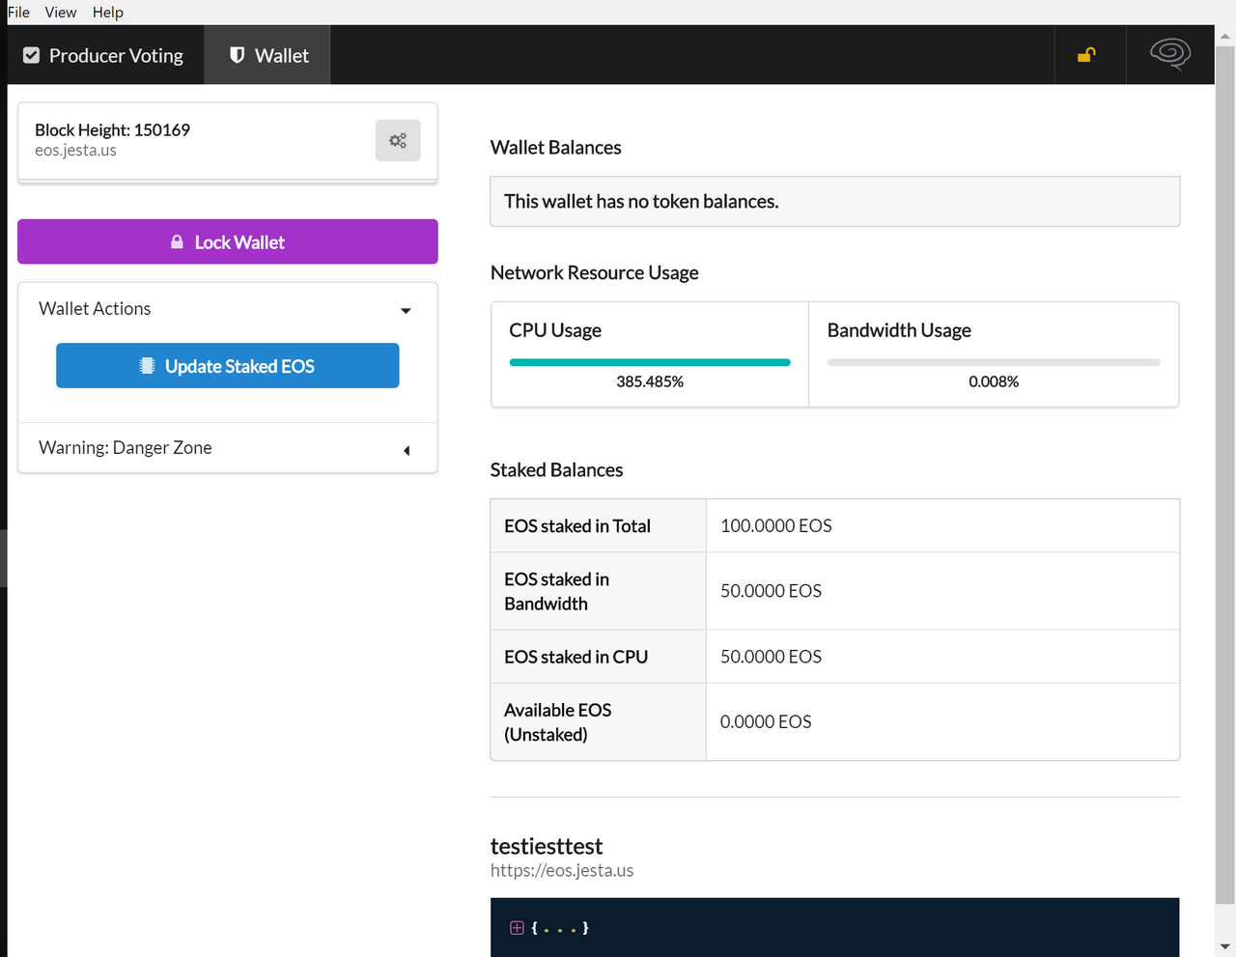Screen dimensions: 1236x957
Task: Click the CPU Usage progress bar
Action: pos(650,362)
